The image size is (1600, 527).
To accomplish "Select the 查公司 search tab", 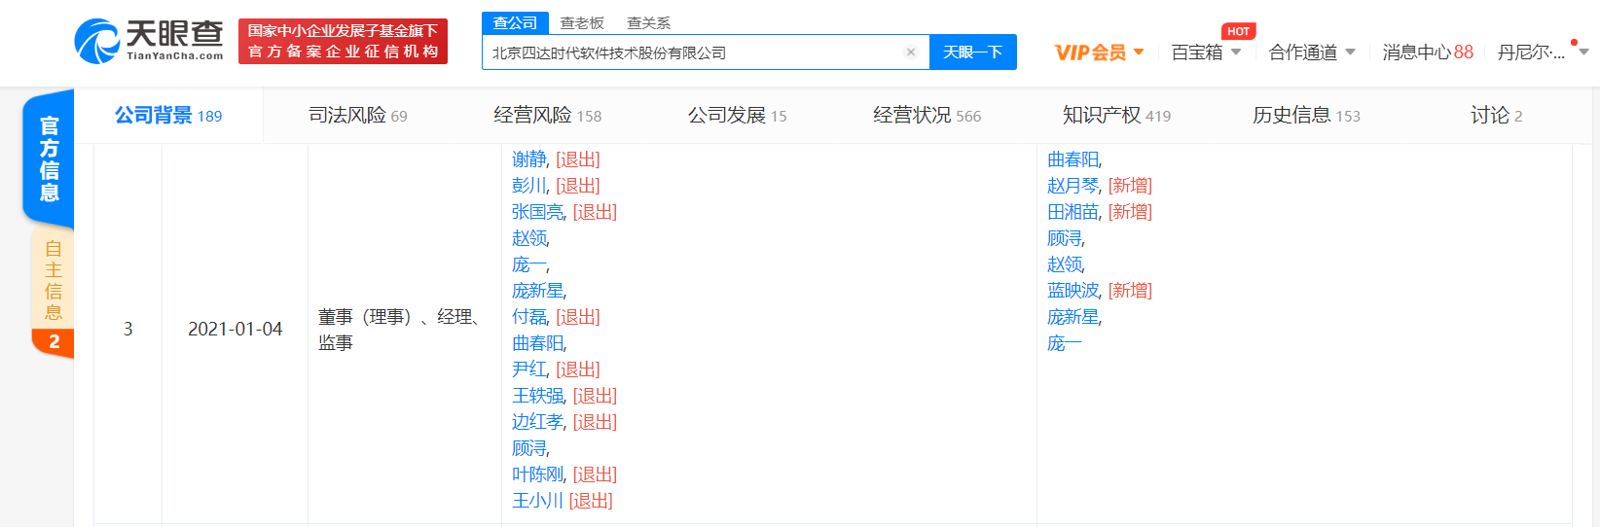I will point(515,22).
